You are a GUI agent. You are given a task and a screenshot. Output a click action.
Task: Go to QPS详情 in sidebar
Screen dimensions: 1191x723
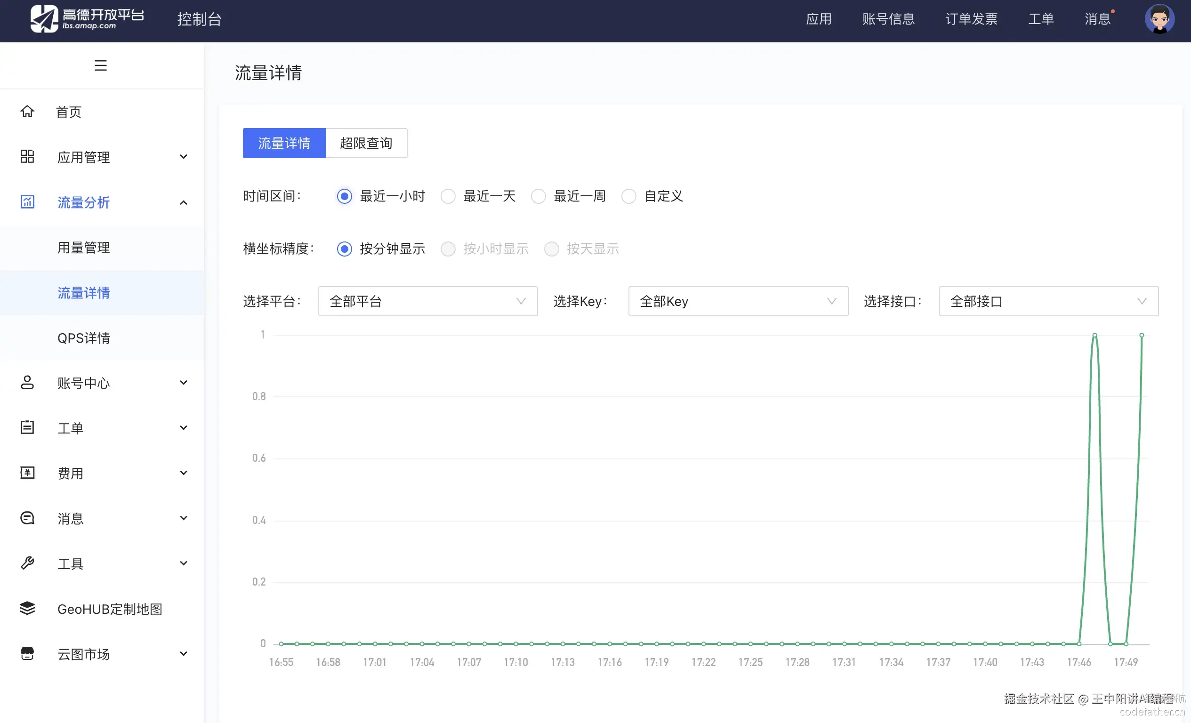pos(84,338)
